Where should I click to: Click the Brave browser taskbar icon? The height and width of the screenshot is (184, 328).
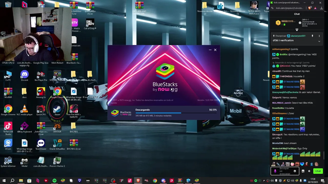tap(138, 181)
